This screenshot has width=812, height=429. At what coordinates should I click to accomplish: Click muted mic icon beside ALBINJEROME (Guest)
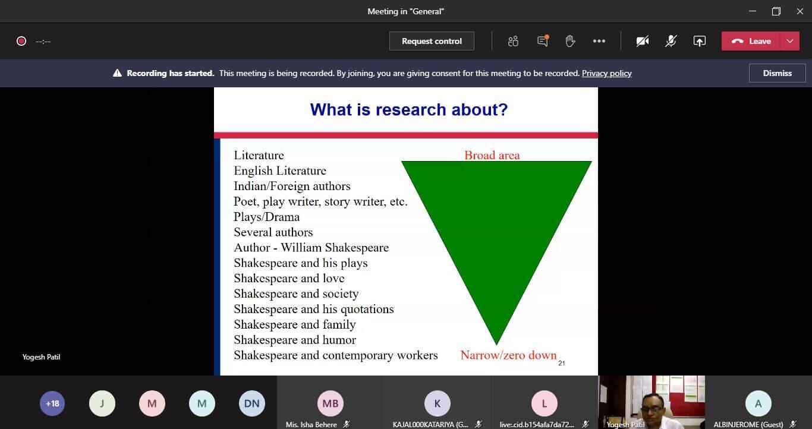coord(792,424)
